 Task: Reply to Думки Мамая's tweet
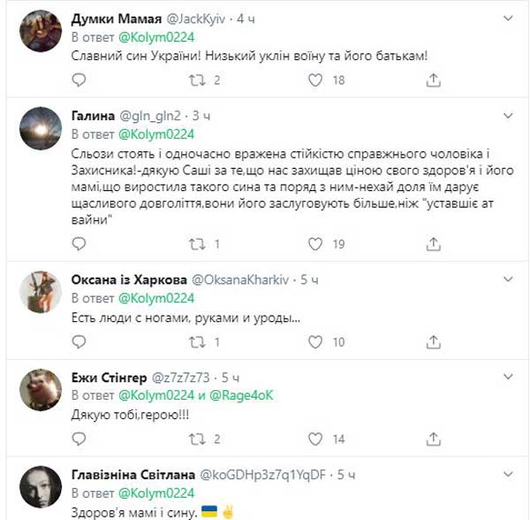pyautogui.click(x=79, y=80)
